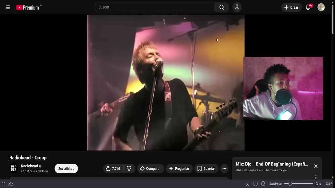The image size is (335, 188).
Task: Open the Mix panel vertical dots menu
Action: coord(316,177)
